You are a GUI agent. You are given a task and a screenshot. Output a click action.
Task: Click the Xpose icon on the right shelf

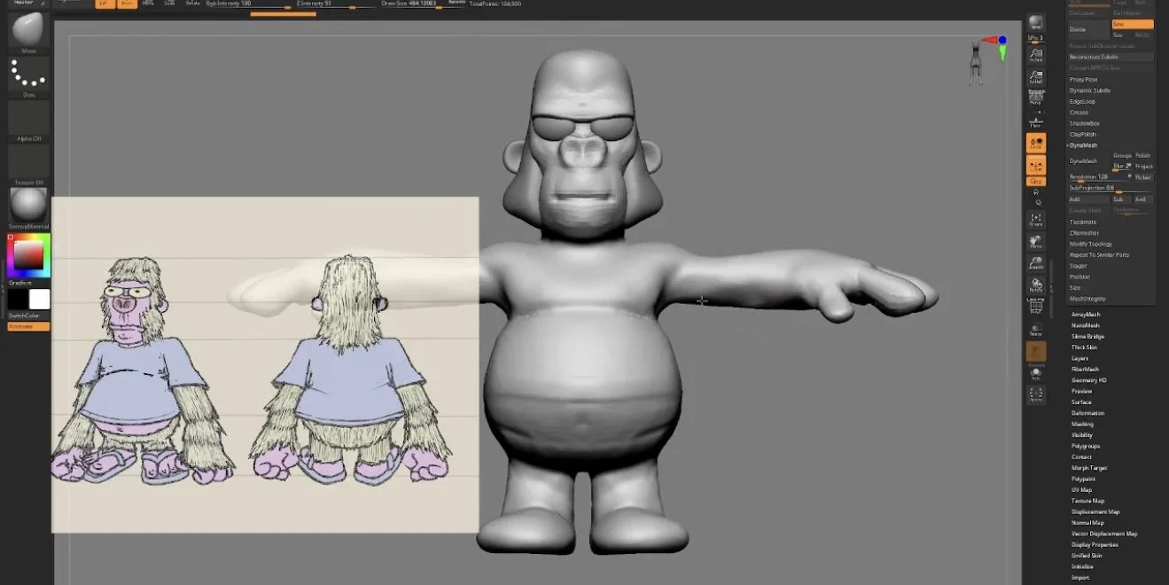coord(1035,394)
